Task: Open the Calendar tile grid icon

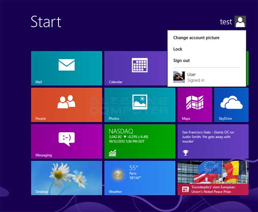Action: [140, 65]
